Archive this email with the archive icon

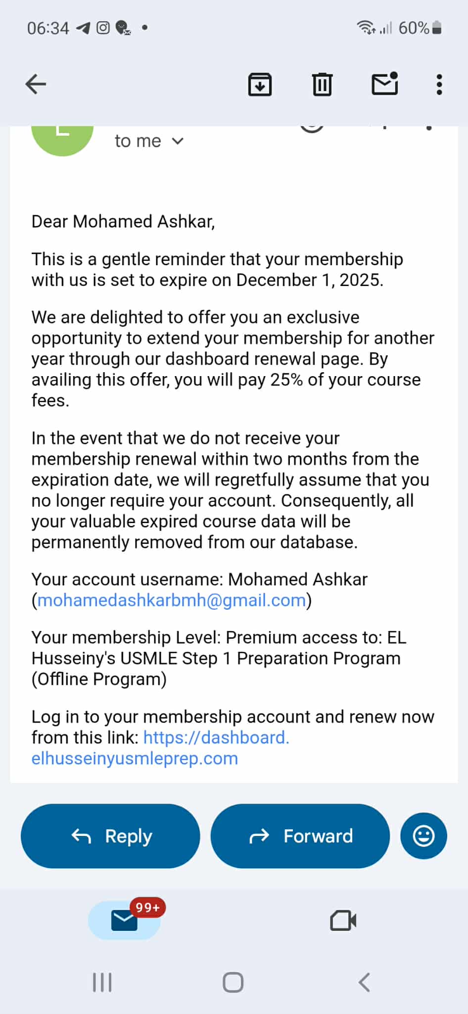point(260,84)
